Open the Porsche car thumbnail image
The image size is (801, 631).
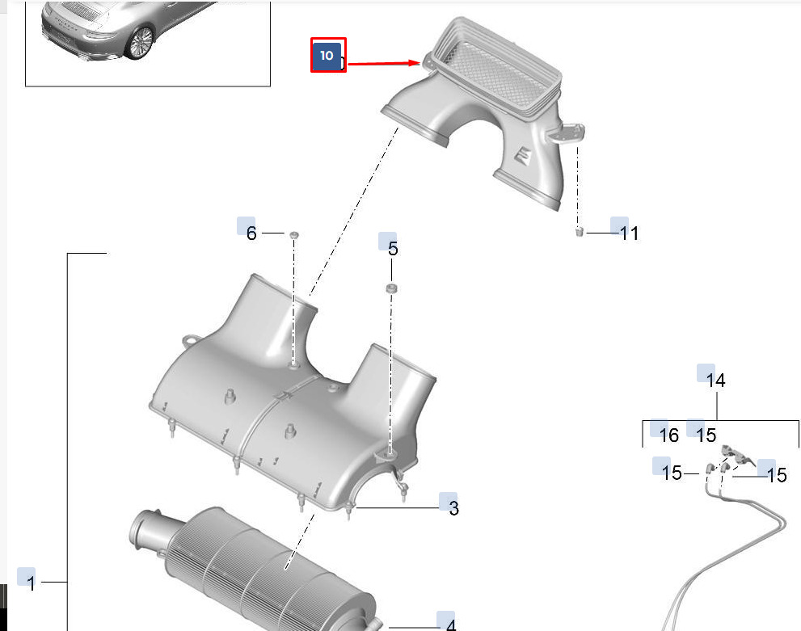pyautogui.click(x=148, y=43)
